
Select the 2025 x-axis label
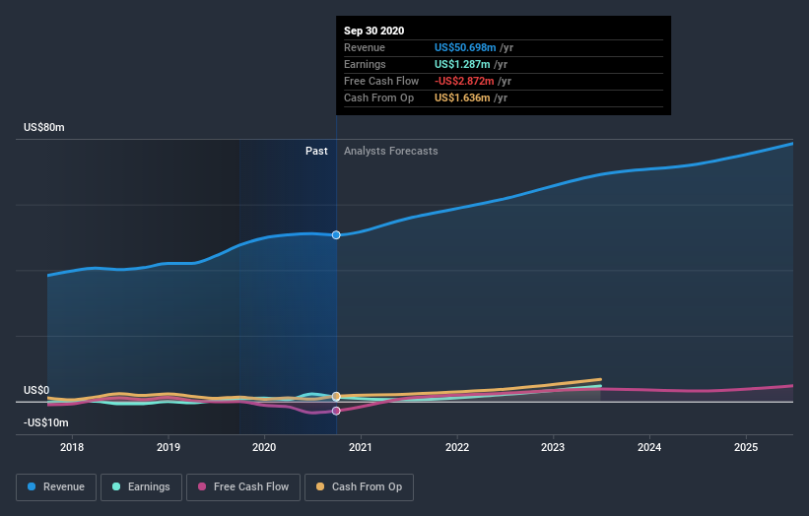[x=746, y=447]
